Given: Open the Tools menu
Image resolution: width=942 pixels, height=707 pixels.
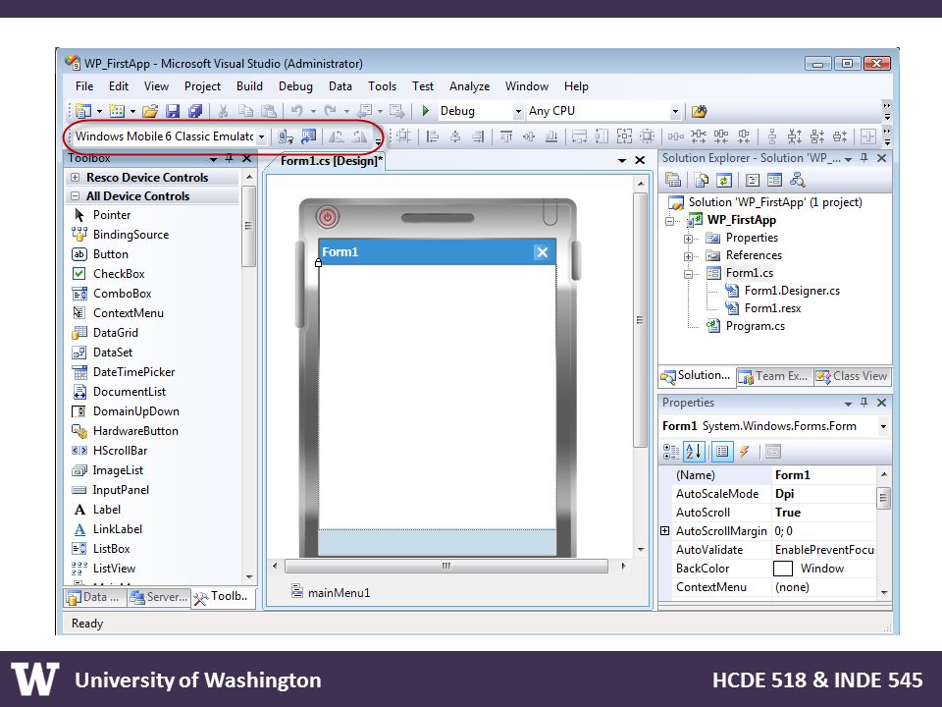Looking at the screenshot, I should tap(382, 86).
